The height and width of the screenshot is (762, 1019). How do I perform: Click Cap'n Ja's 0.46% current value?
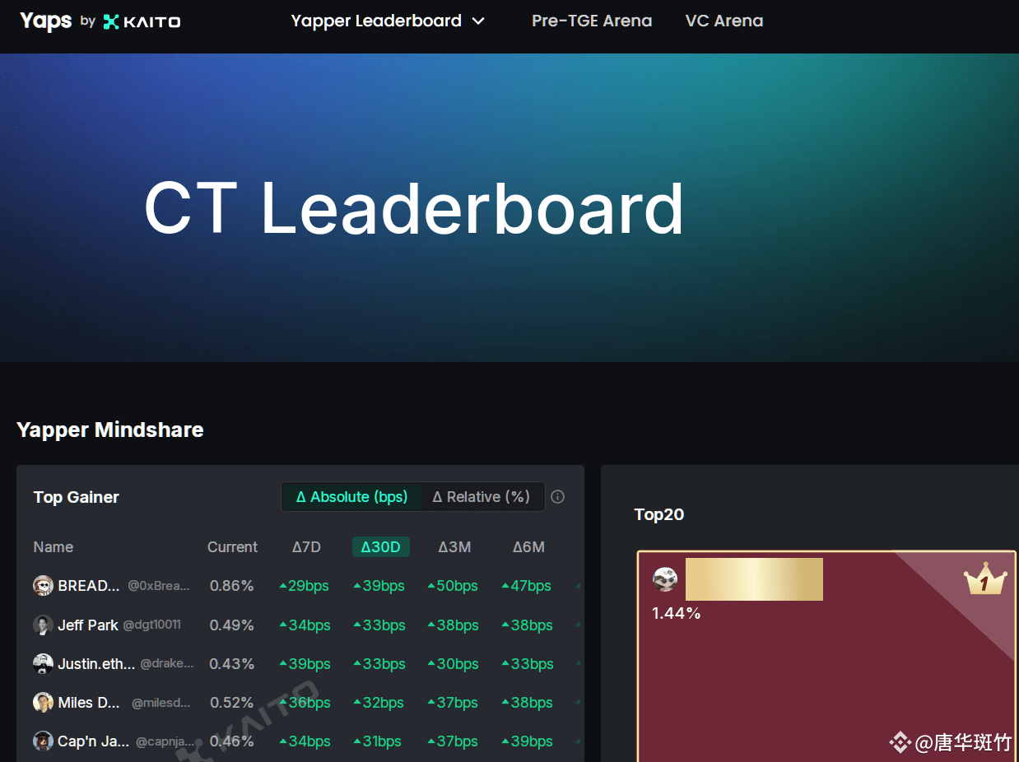coord(232,741)
